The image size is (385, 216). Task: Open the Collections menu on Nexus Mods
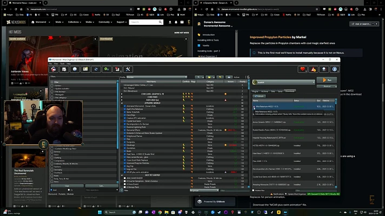tap(75, 22)
